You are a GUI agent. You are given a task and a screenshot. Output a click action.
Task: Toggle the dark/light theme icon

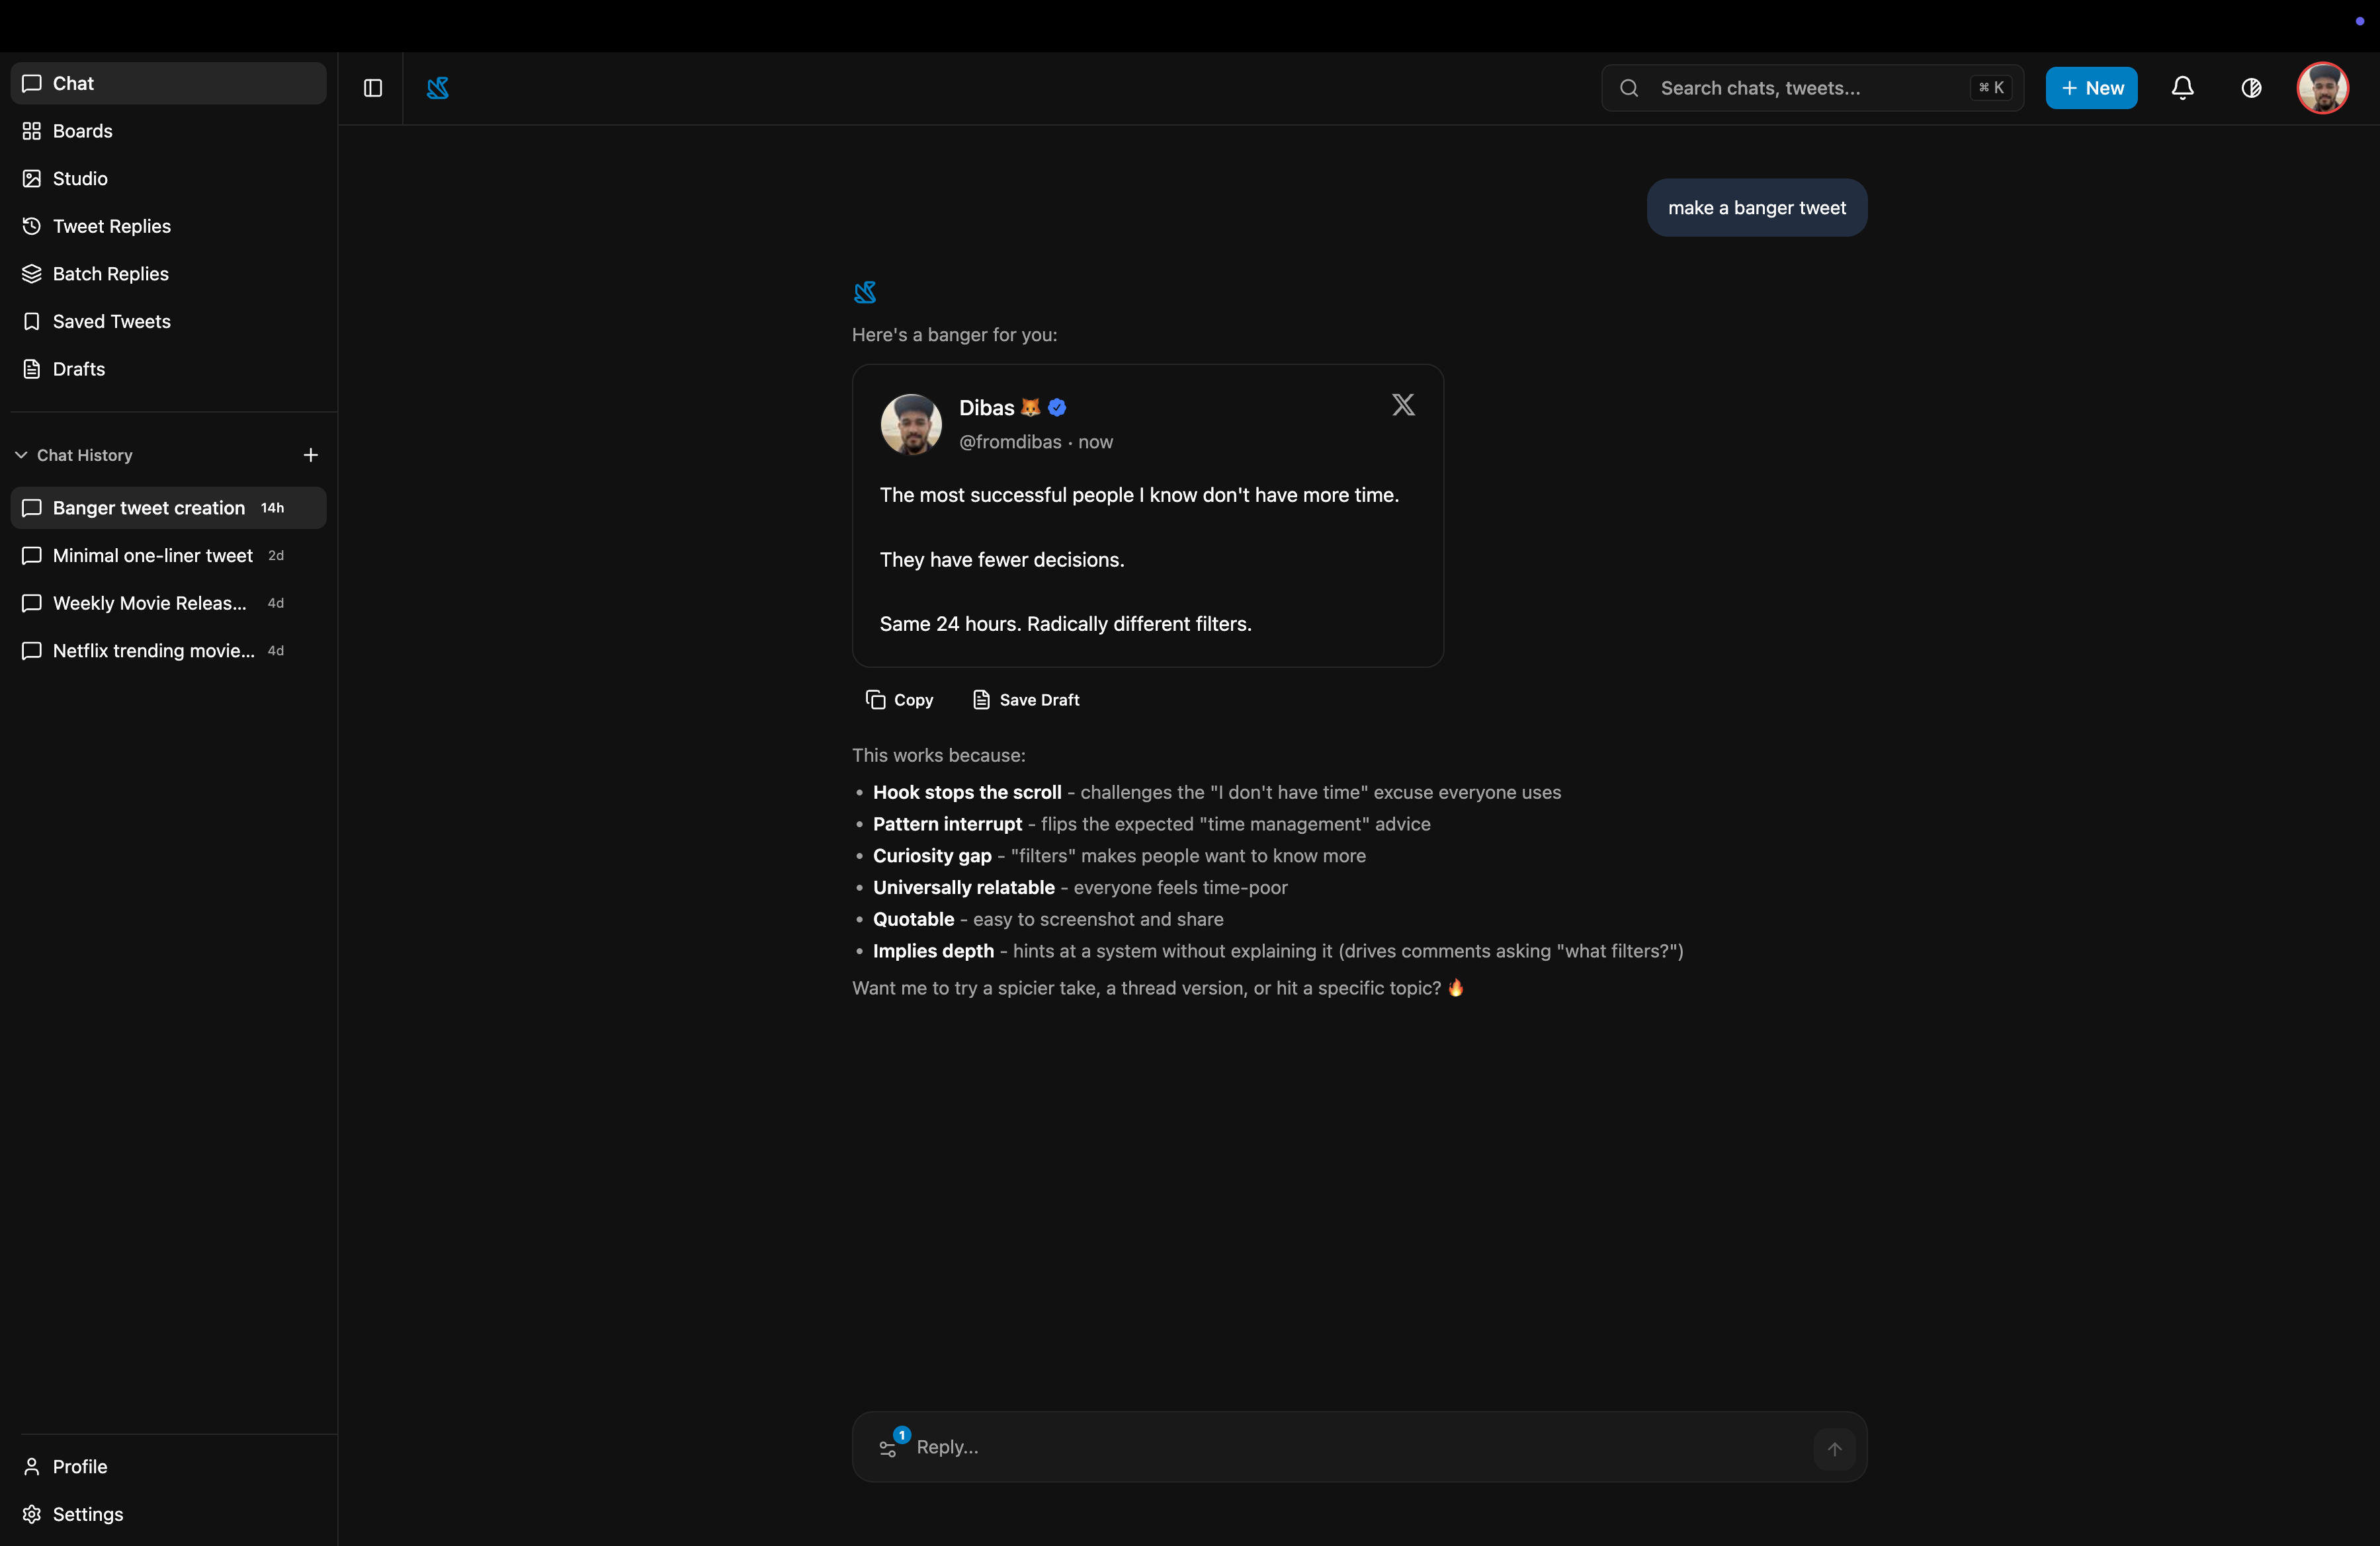point(2251,88)
